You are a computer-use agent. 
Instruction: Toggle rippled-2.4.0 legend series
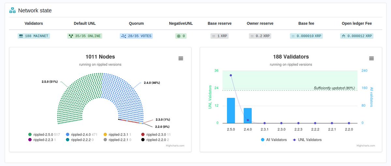tap(81, 135)
